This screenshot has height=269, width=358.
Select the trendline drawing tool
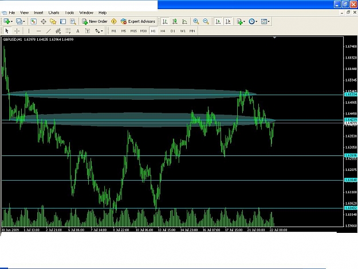(49, 31)
